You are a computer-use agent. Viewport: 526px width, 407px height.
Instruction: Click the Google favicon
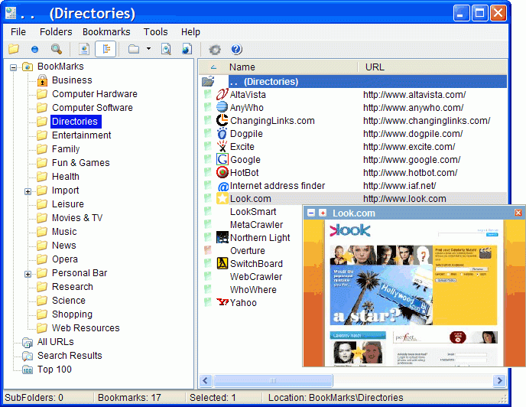[x=222, y=159]
